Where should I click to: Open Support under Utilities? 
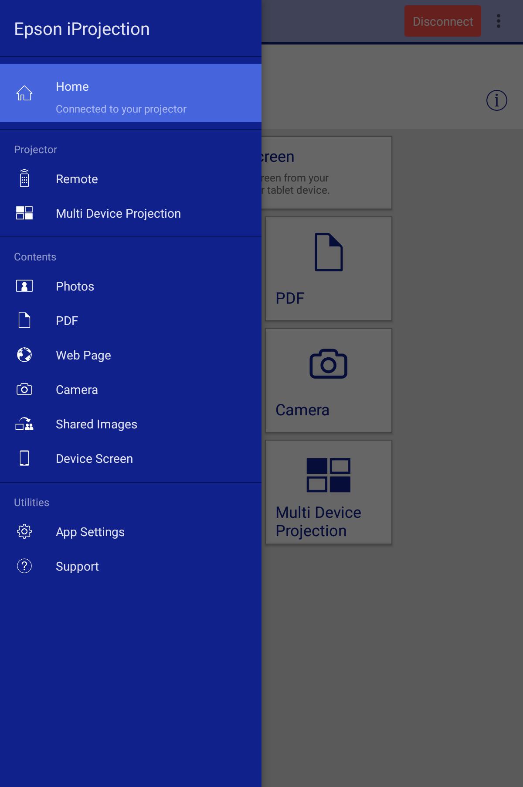coord(131,566)
